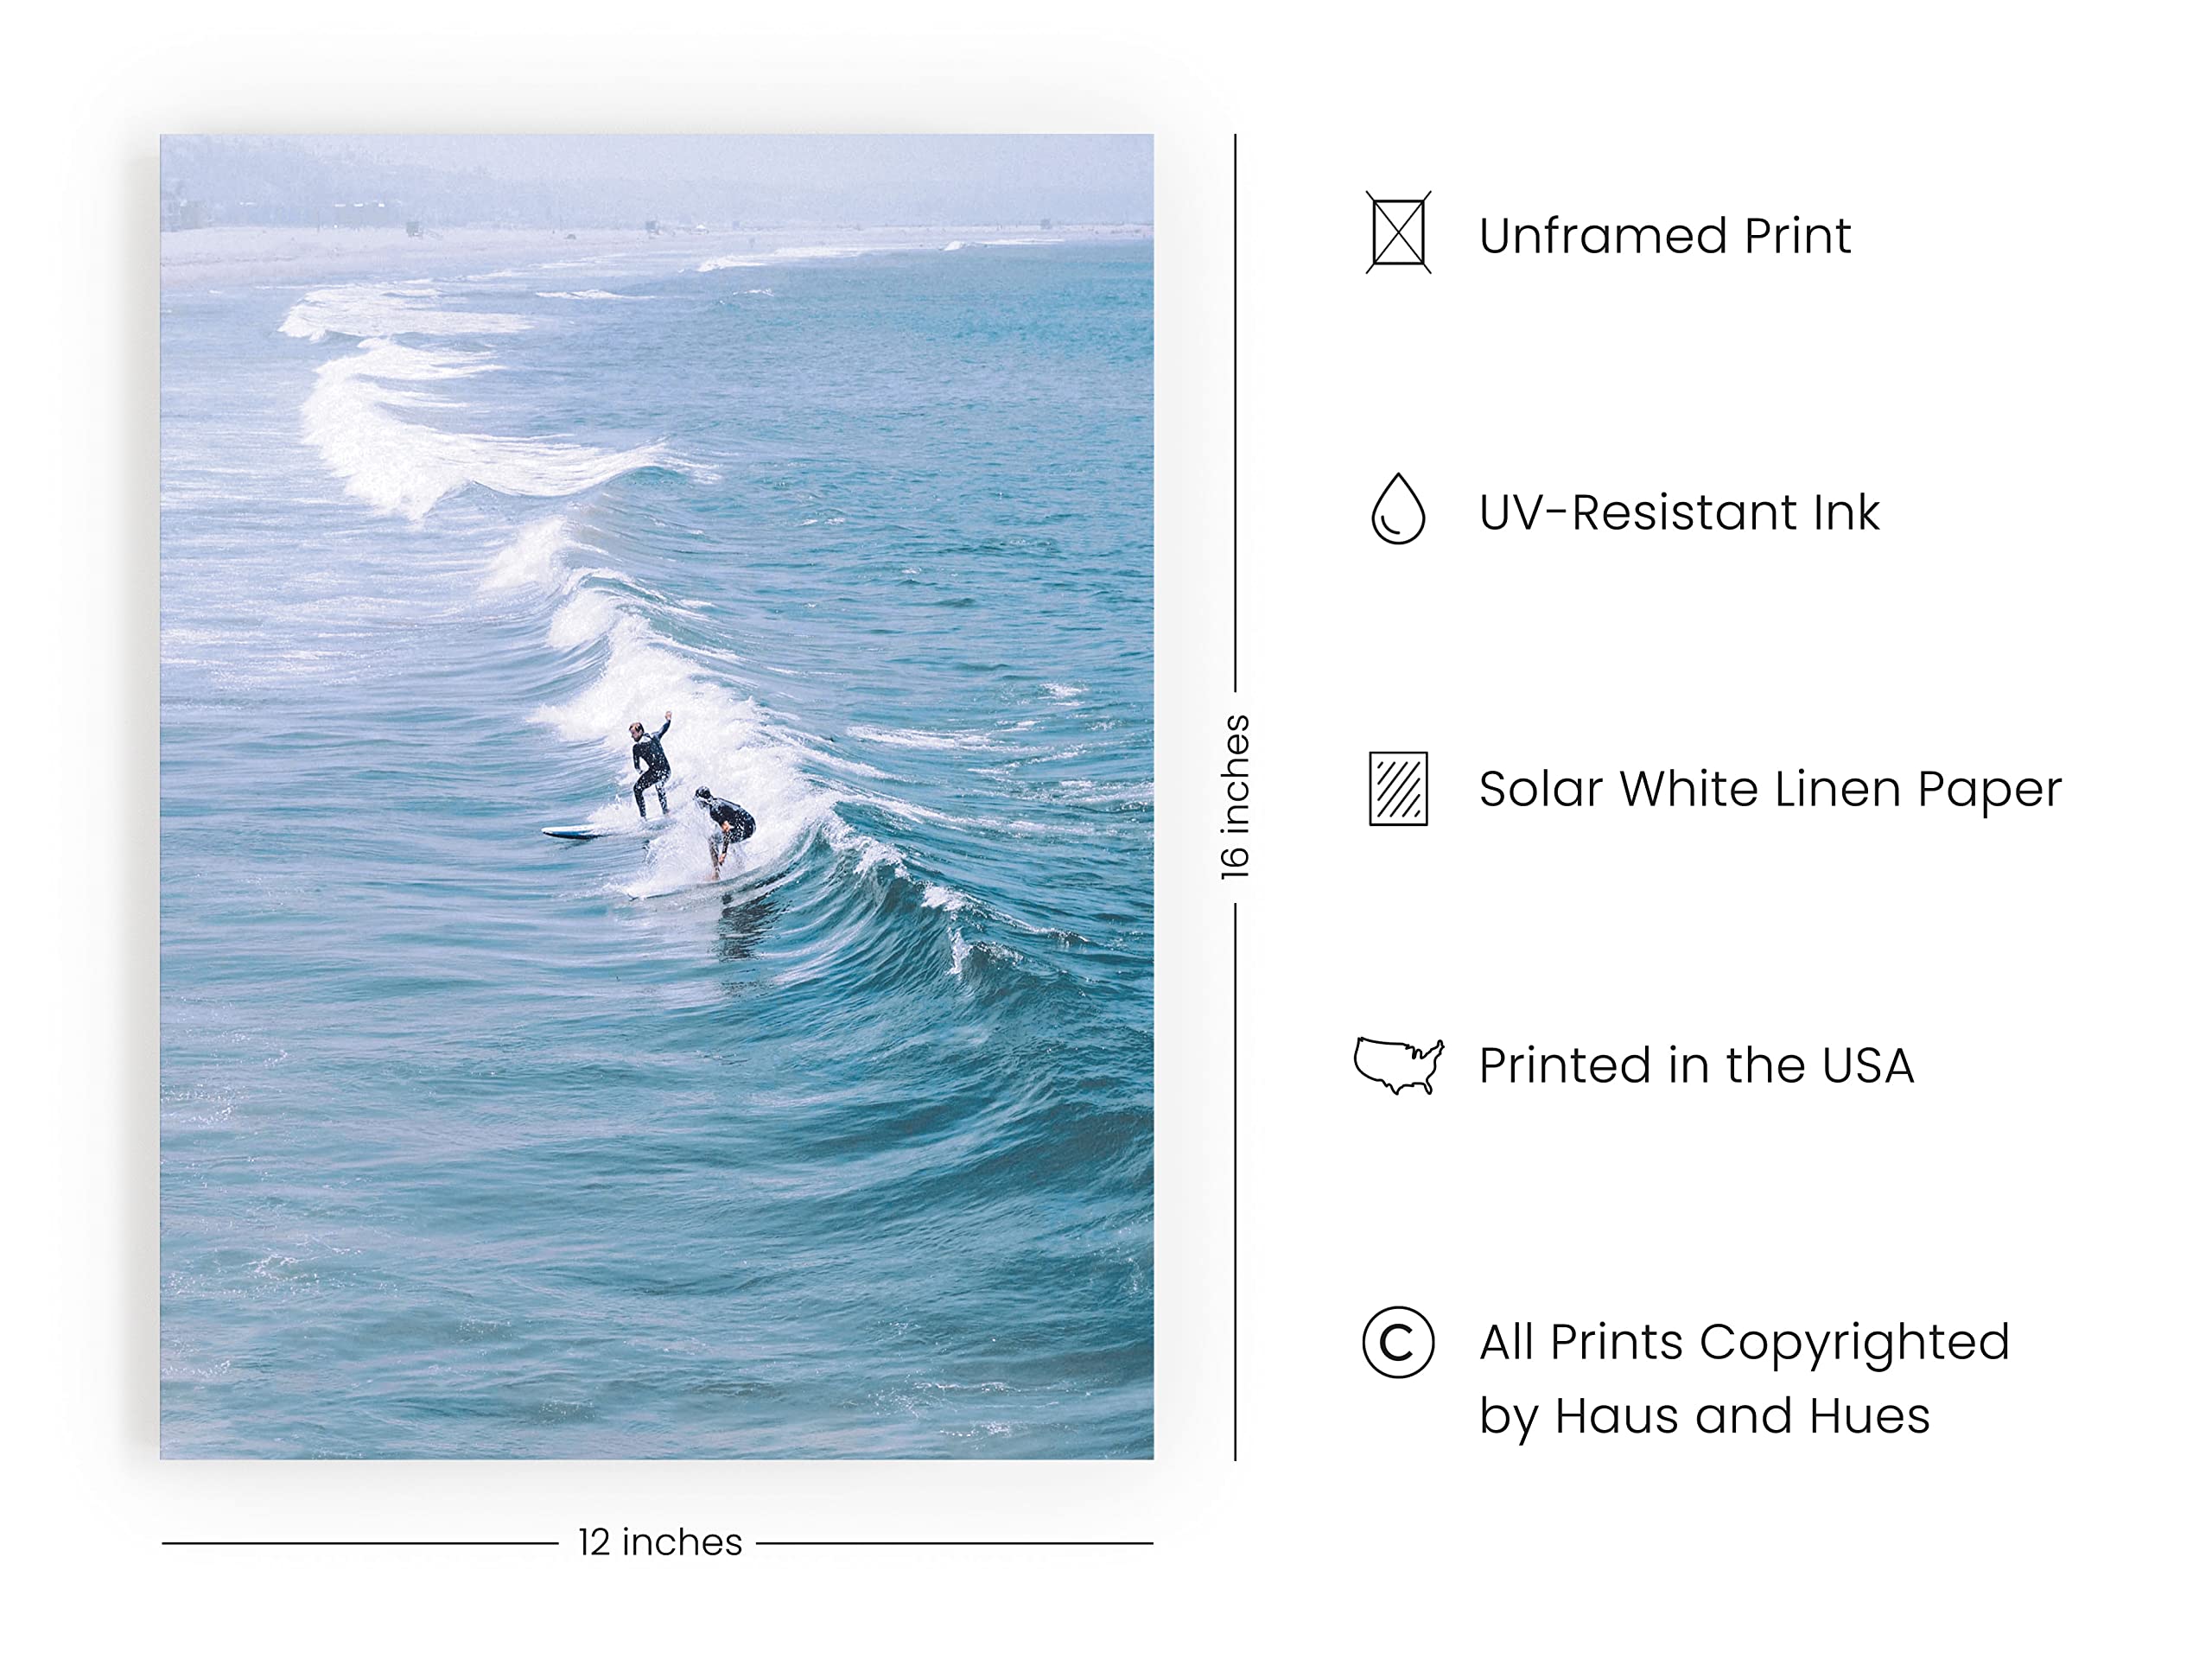Click the by Haus and Hues text
This screenshot has width=2212, height=1659.
click(1704, 1417)
